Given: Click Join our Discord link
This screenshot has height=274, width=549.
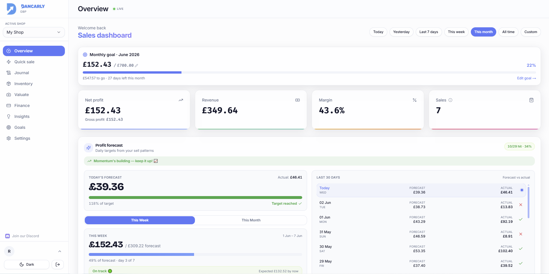Looking at the screenshot, I should (25, 236).
